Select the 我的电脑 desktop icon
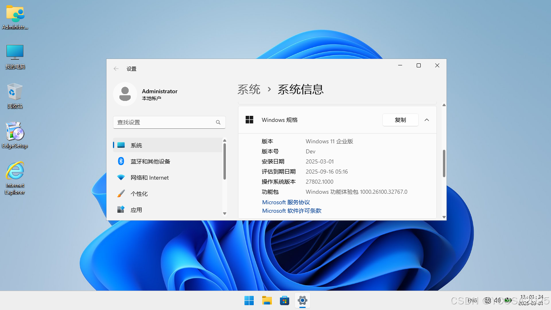The height and width of the screenshot is (310, 551). click(15, 57)
